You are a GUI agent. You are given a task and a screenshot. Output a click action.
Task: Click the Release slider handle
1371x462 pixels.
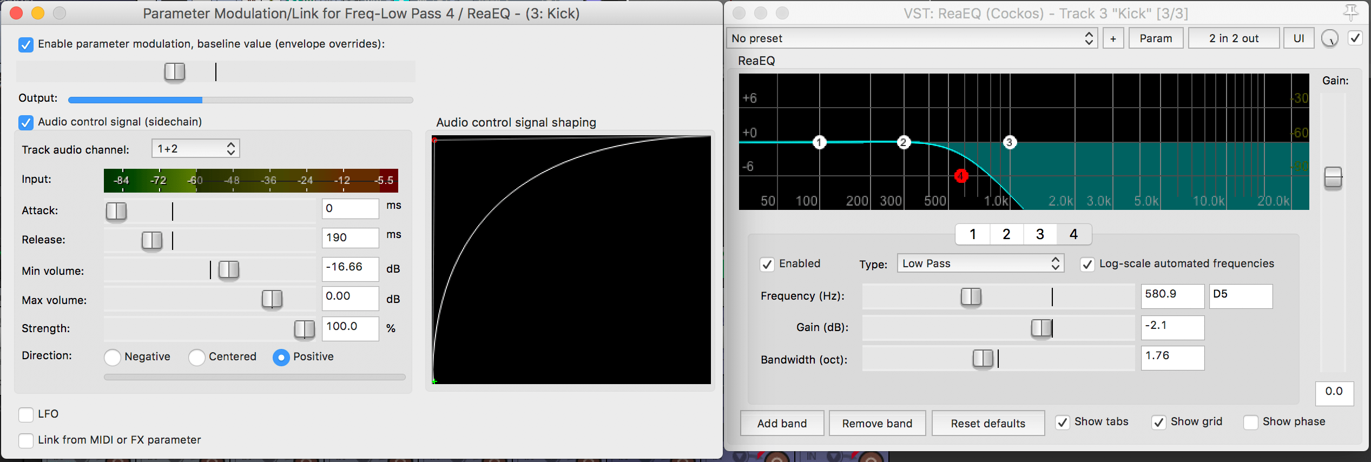[x=152, y=240]
